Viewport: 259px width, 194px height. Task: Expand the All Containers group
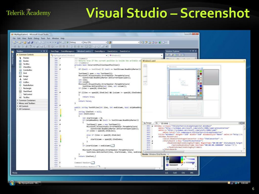point(18,109)
